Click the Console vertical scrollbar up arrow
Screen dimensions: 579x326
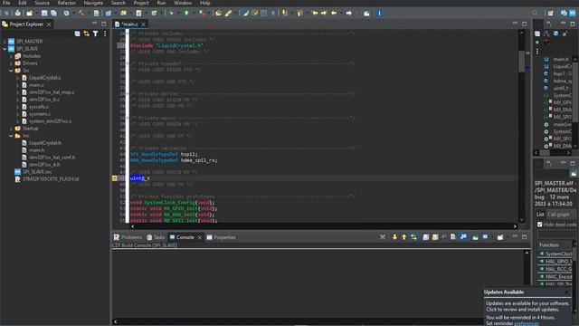pos(527,253)
